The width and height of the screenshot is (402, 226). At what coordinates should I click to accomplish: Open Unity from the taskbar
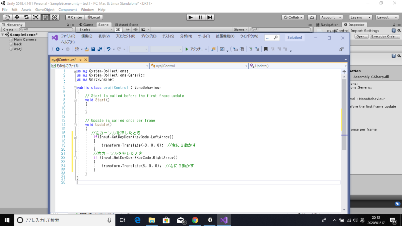pyautogui.click(x=210, y=220)
